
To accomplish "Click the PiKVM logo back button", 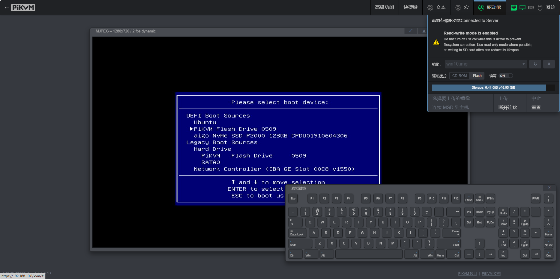I will (x=20, y=8).
